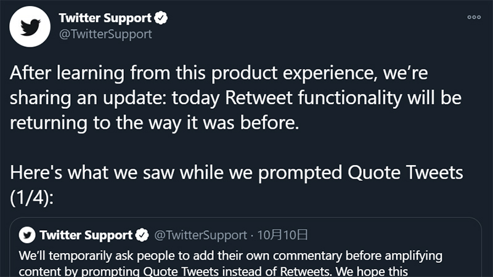Image resolution: width=493 pixels, height=277 pixels.
Task: Click the verified badge beside the top Twitter Support name
Action: [161, 18]
